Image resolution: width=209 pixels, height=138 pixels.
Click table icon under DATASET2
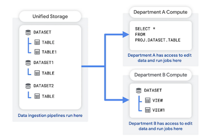(37, 96)
